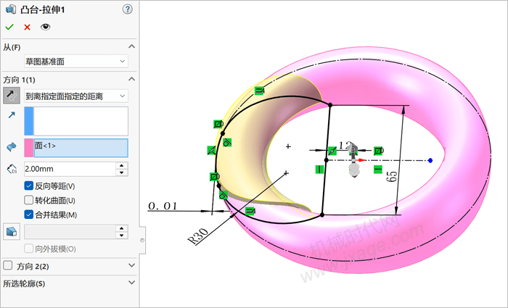This screenshot has width=508, height=308.
Task: Click the face/plane selection icon
Action: (12, 147)
